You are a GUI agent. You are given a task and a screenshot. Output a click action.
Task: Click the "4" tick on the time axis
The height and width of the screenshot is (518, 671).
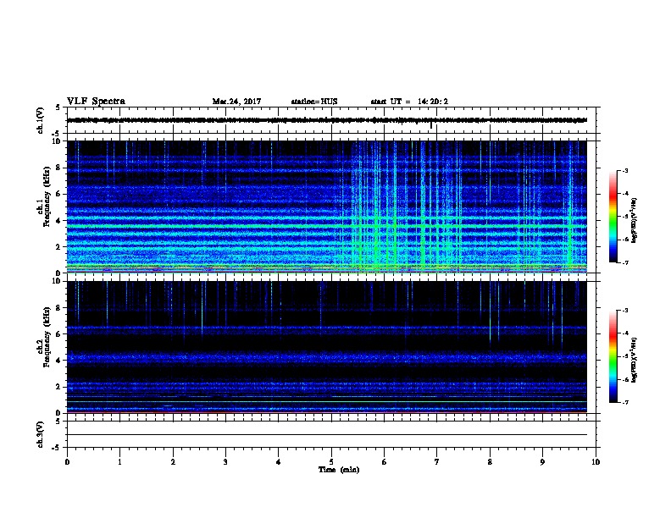(x=279, y=462)
